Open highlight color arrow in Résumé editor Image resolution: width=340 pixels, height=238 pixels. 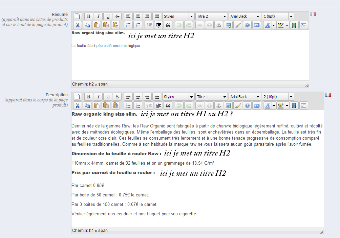click(287, 25)
